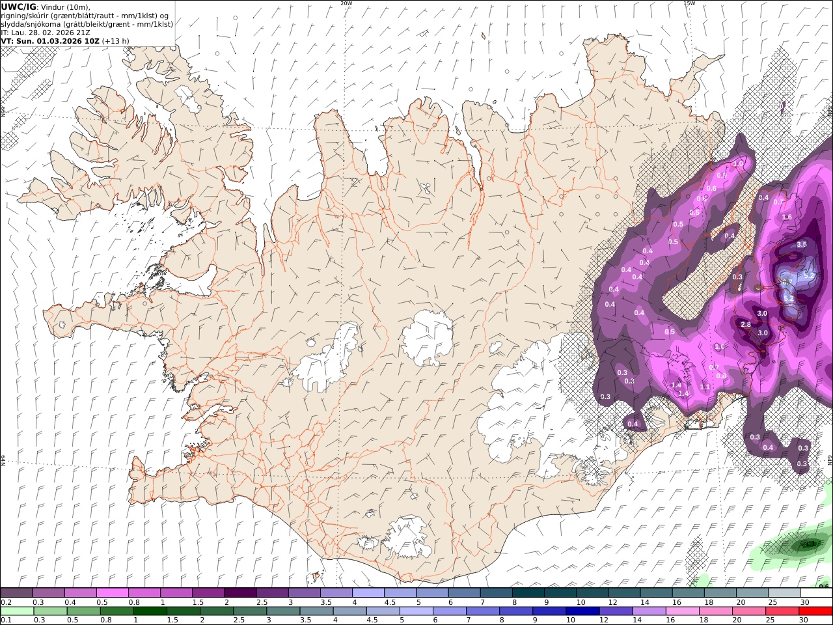Click the "1.1" precipitation value on the map
The image size is (833, 625).
pyautogui.click(x=704, y=387)
